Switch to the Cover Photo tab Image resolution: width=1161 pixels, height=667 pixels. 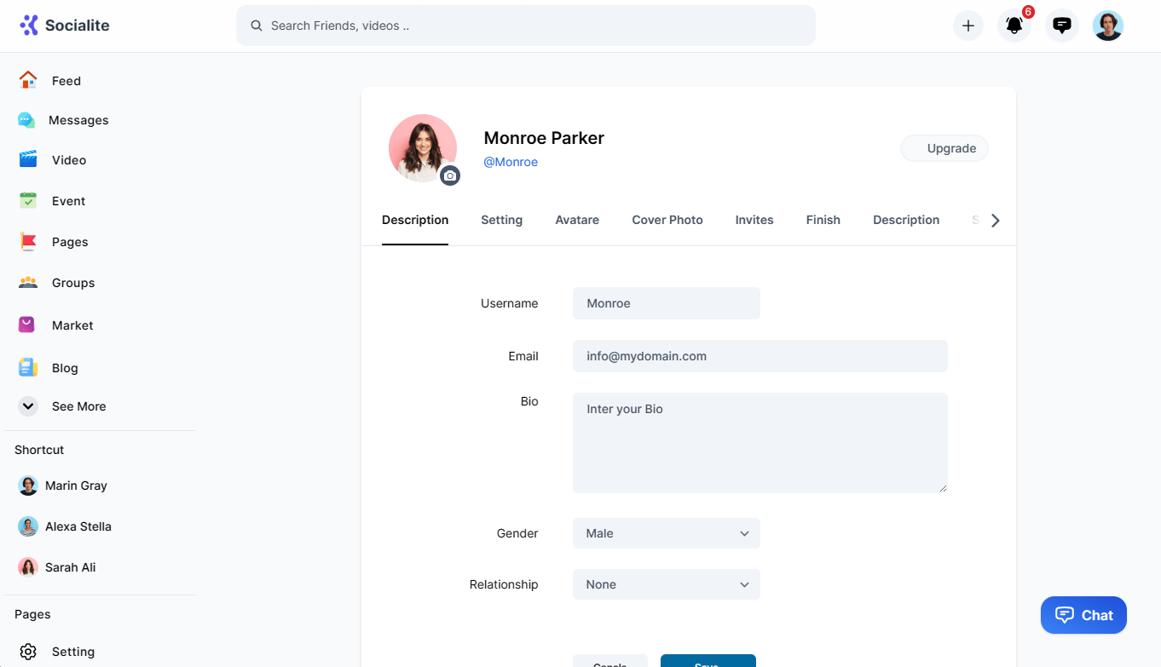pyautogui.click(x=667, y=220)
